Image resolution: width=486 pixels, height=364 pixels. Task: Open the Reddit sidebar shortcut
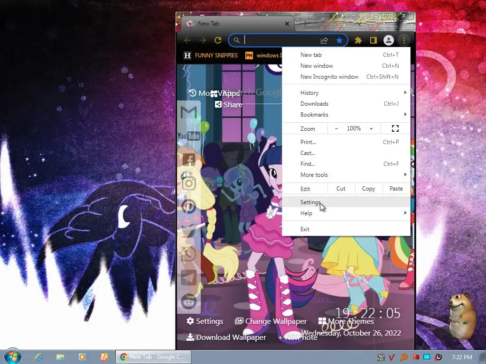pos(189,301)
